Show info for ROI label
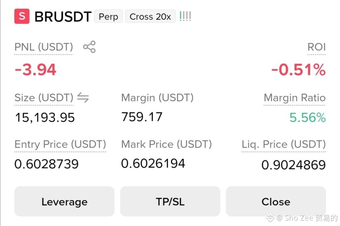The height and width of the screenshot is (226, 340). (317, 47)
